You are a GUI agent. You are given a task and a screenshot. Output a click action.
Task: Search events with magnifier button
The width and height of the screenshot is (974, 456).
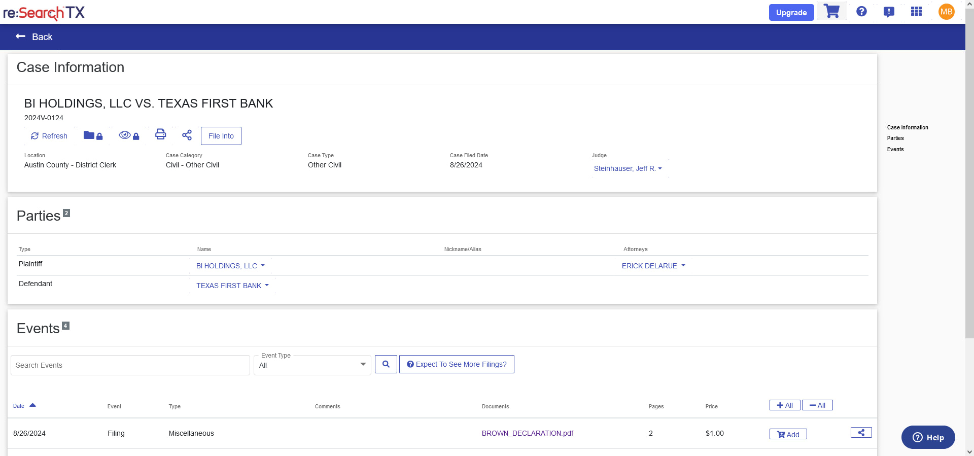[x=386, y=364]
